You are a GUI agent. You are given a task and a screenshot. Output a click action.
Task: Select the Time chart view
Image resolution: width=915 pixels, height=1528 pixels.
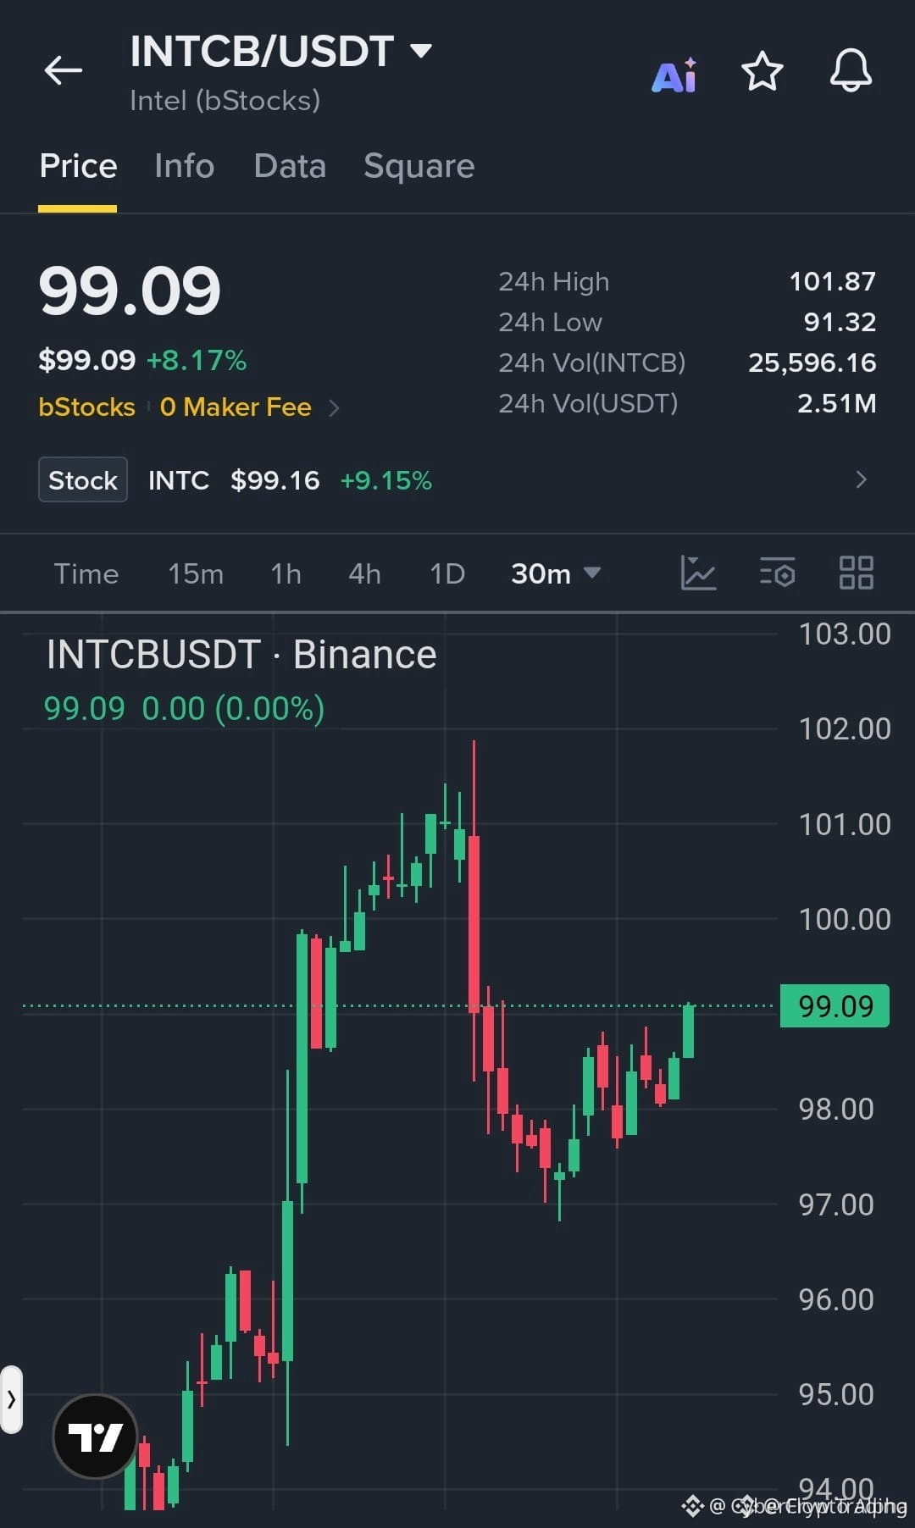tap(86, 573)
